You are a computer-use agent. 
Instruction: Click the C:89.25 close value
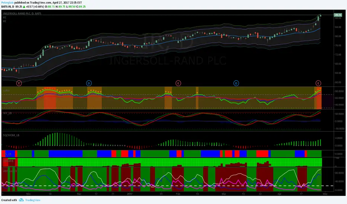click(81, 7)
